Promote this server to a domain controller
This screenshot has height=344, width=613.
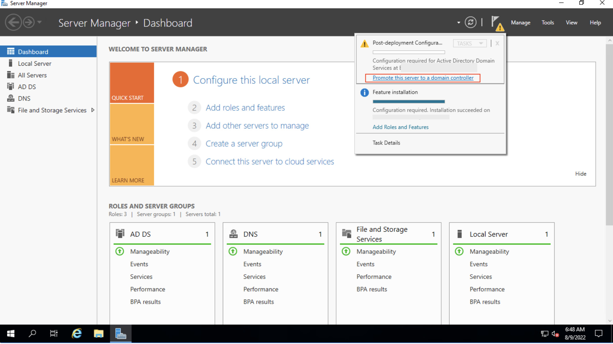tap(423, 78)
